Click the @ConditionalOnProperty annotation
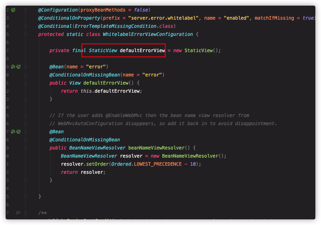The image size is (321, 225). click(x=69, y=18)
